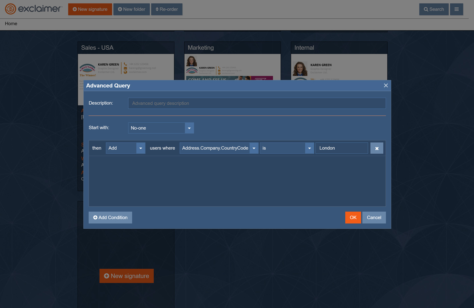Image resolution: width=474 pixels, height=308 pixels.
Task: Close the Advanced Query dialog
Action: point(386,86)
